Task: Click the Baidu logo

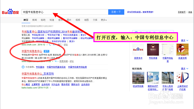Action: (x=11, y=12)
